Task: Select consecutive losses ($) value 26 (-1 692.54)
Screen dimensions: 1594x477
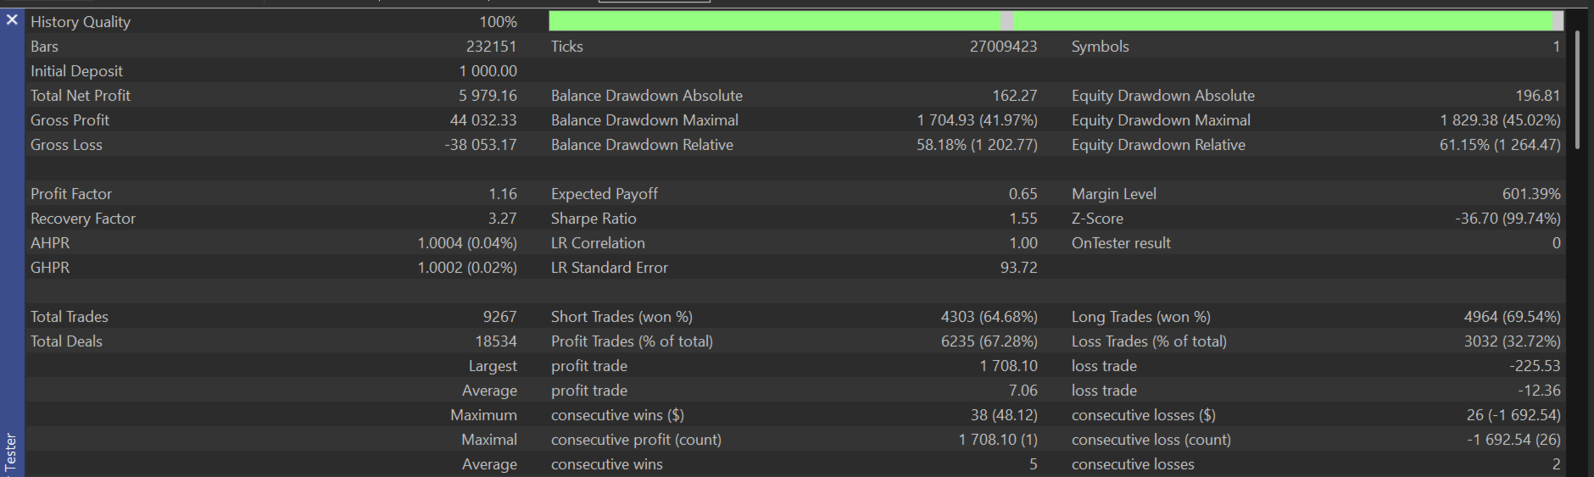Action: tap(1513, 415)
